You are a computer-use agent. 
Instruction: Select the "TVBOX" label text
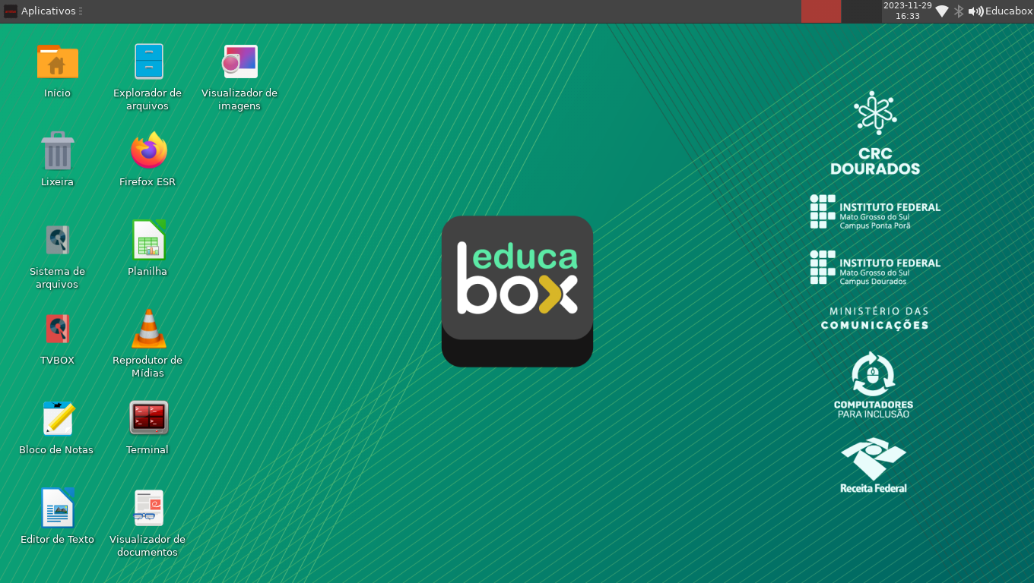pyautogui.click(x=58, y=361)
